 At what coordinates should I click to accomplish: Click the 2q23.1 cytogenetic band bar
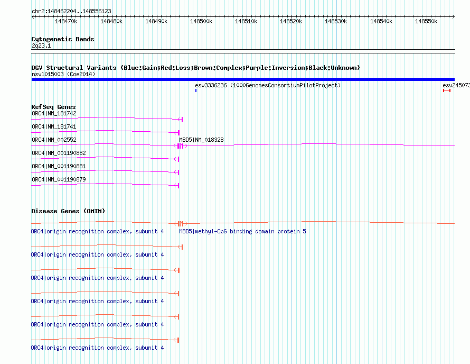coord(243,51)
